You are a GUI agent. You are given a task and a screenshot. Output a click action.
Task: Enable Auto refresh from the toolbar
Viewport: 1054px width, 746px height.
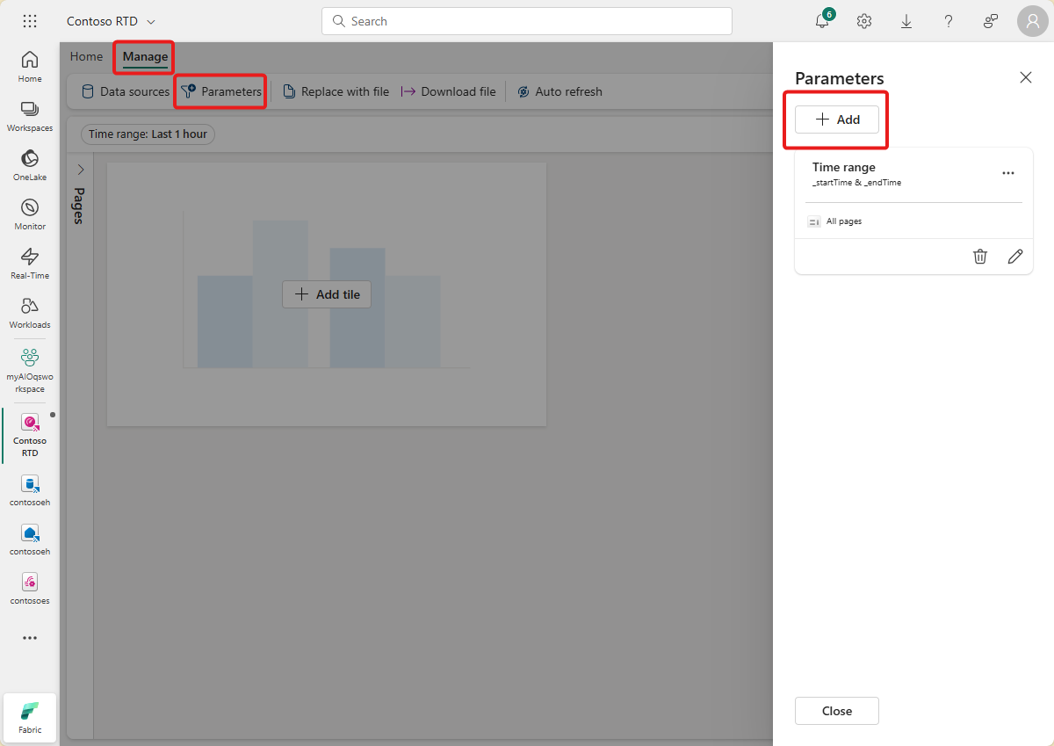click(x=560, y=91)
